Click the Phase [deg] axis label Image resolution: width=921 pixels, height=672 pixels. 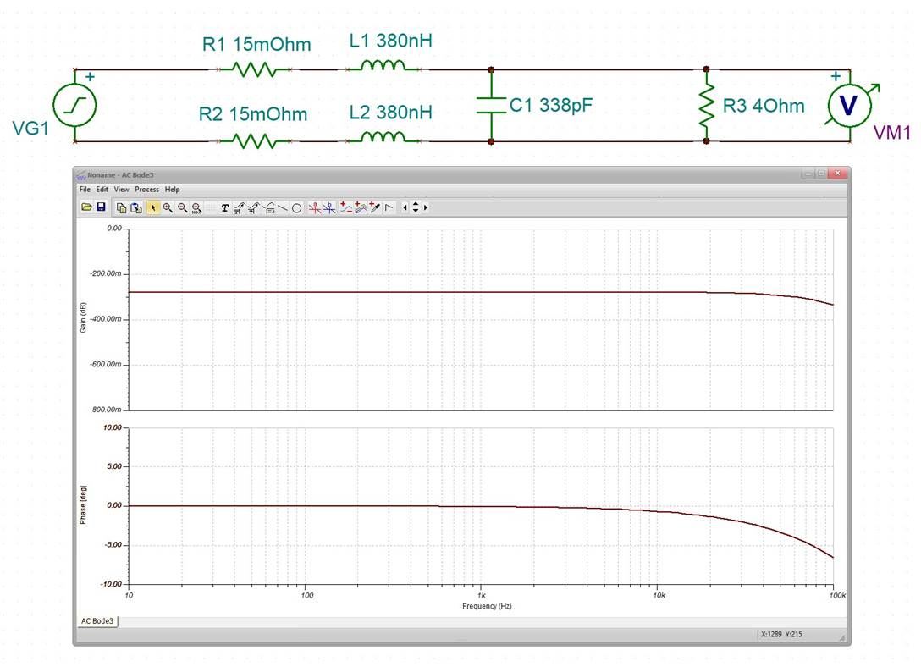tap(83, 505)
